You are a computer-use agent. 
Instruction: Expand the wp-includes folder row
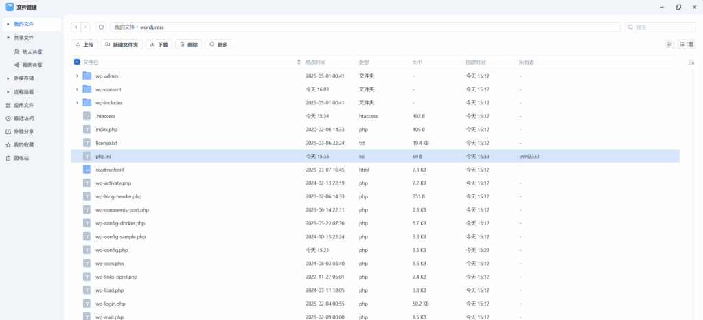77,103
